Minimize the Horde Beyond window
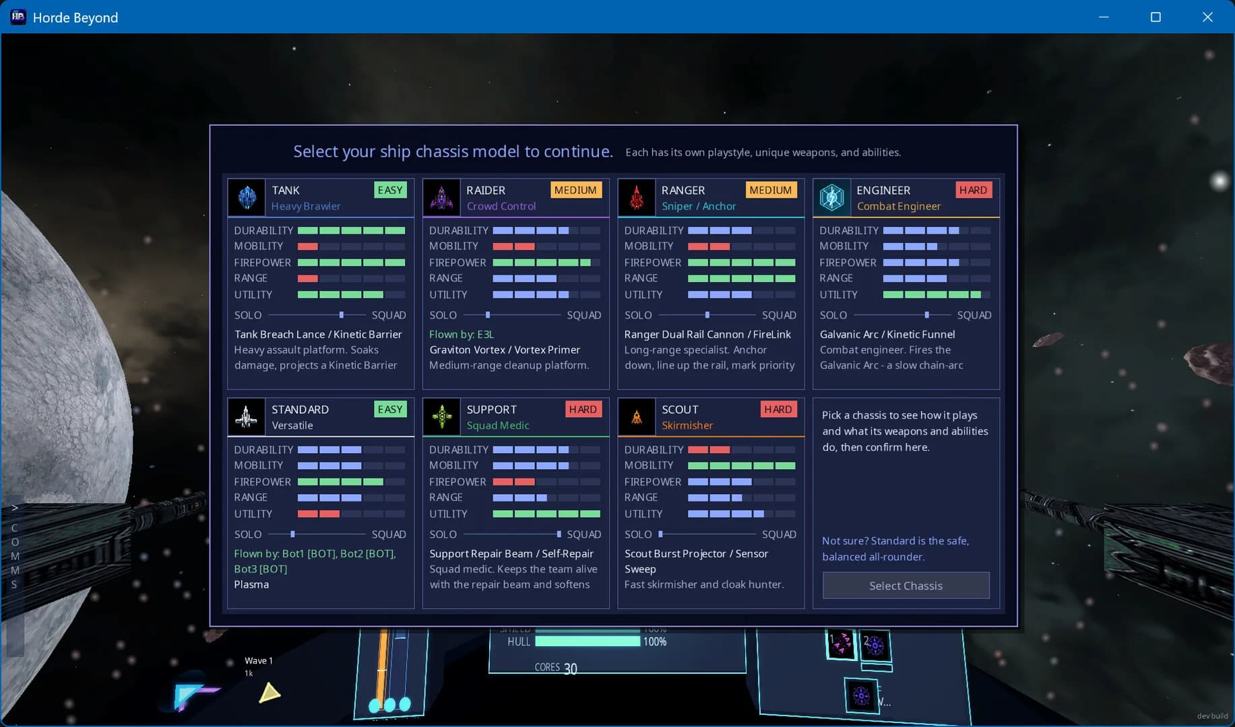1235x727 pixels. (x=1104, y=17)
